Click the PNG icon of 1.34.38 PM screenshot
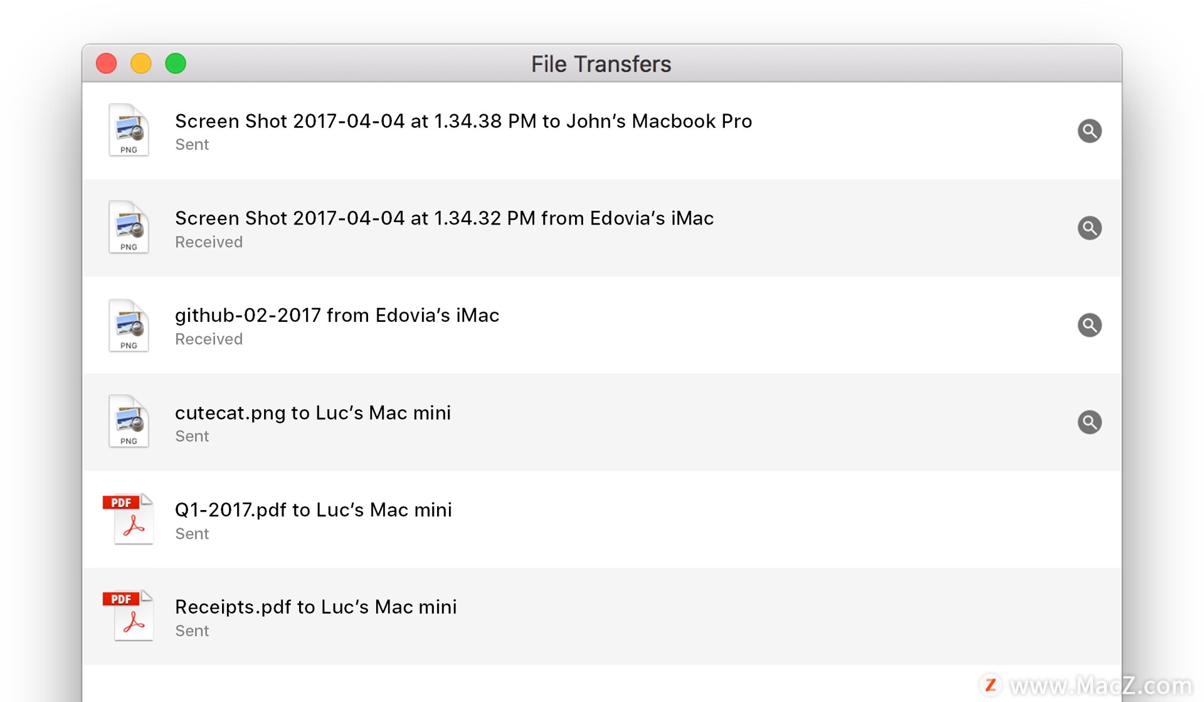Screen dimensions: 1204x702 pyautogui.click(x=129, y=130)
